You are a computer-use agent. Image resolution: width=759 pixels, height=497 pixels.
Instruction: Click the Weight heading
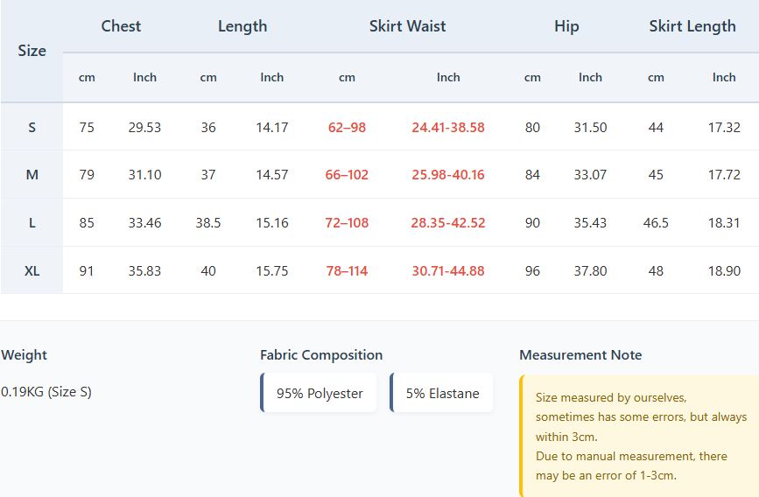tap(25, 355)
